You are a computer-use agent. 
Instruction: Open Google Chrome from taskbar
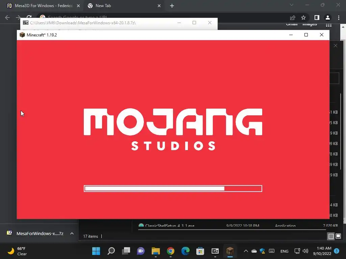click(x=171, y=251)
